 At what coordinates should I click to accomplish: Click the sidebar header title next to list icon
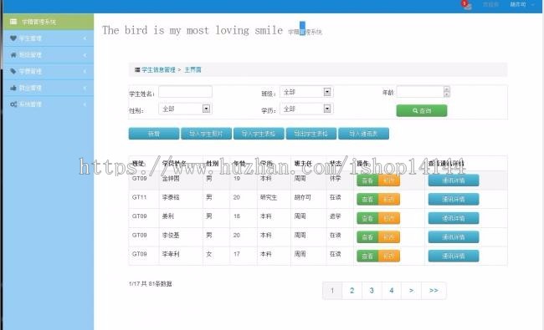pyautogui.click(x=38, y=22)
